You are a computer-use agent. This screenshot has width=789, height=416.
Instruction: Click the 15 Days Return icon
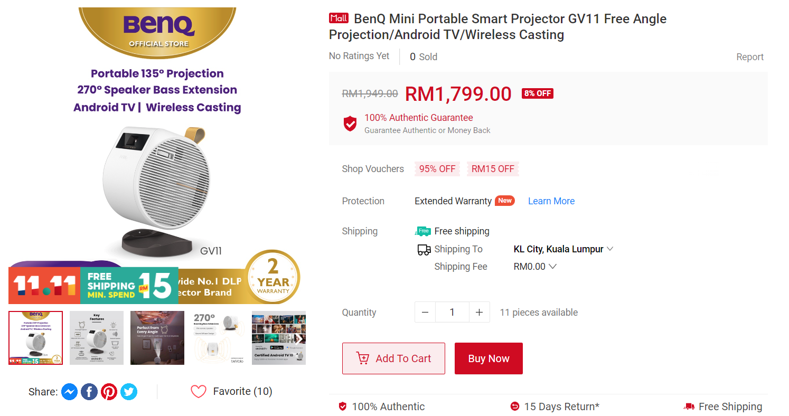514,406
